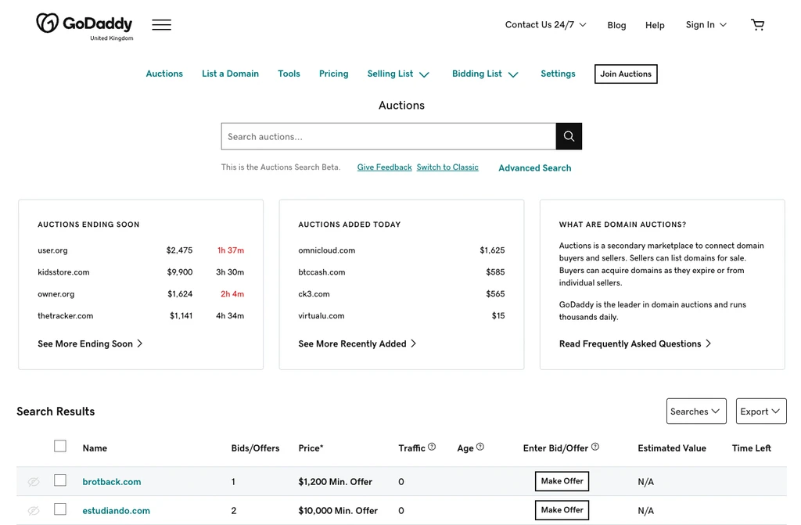The height and width of the screenshot is (525, 801).
Task: Expand the Selling List dropdown
Action: coord(398,74)
